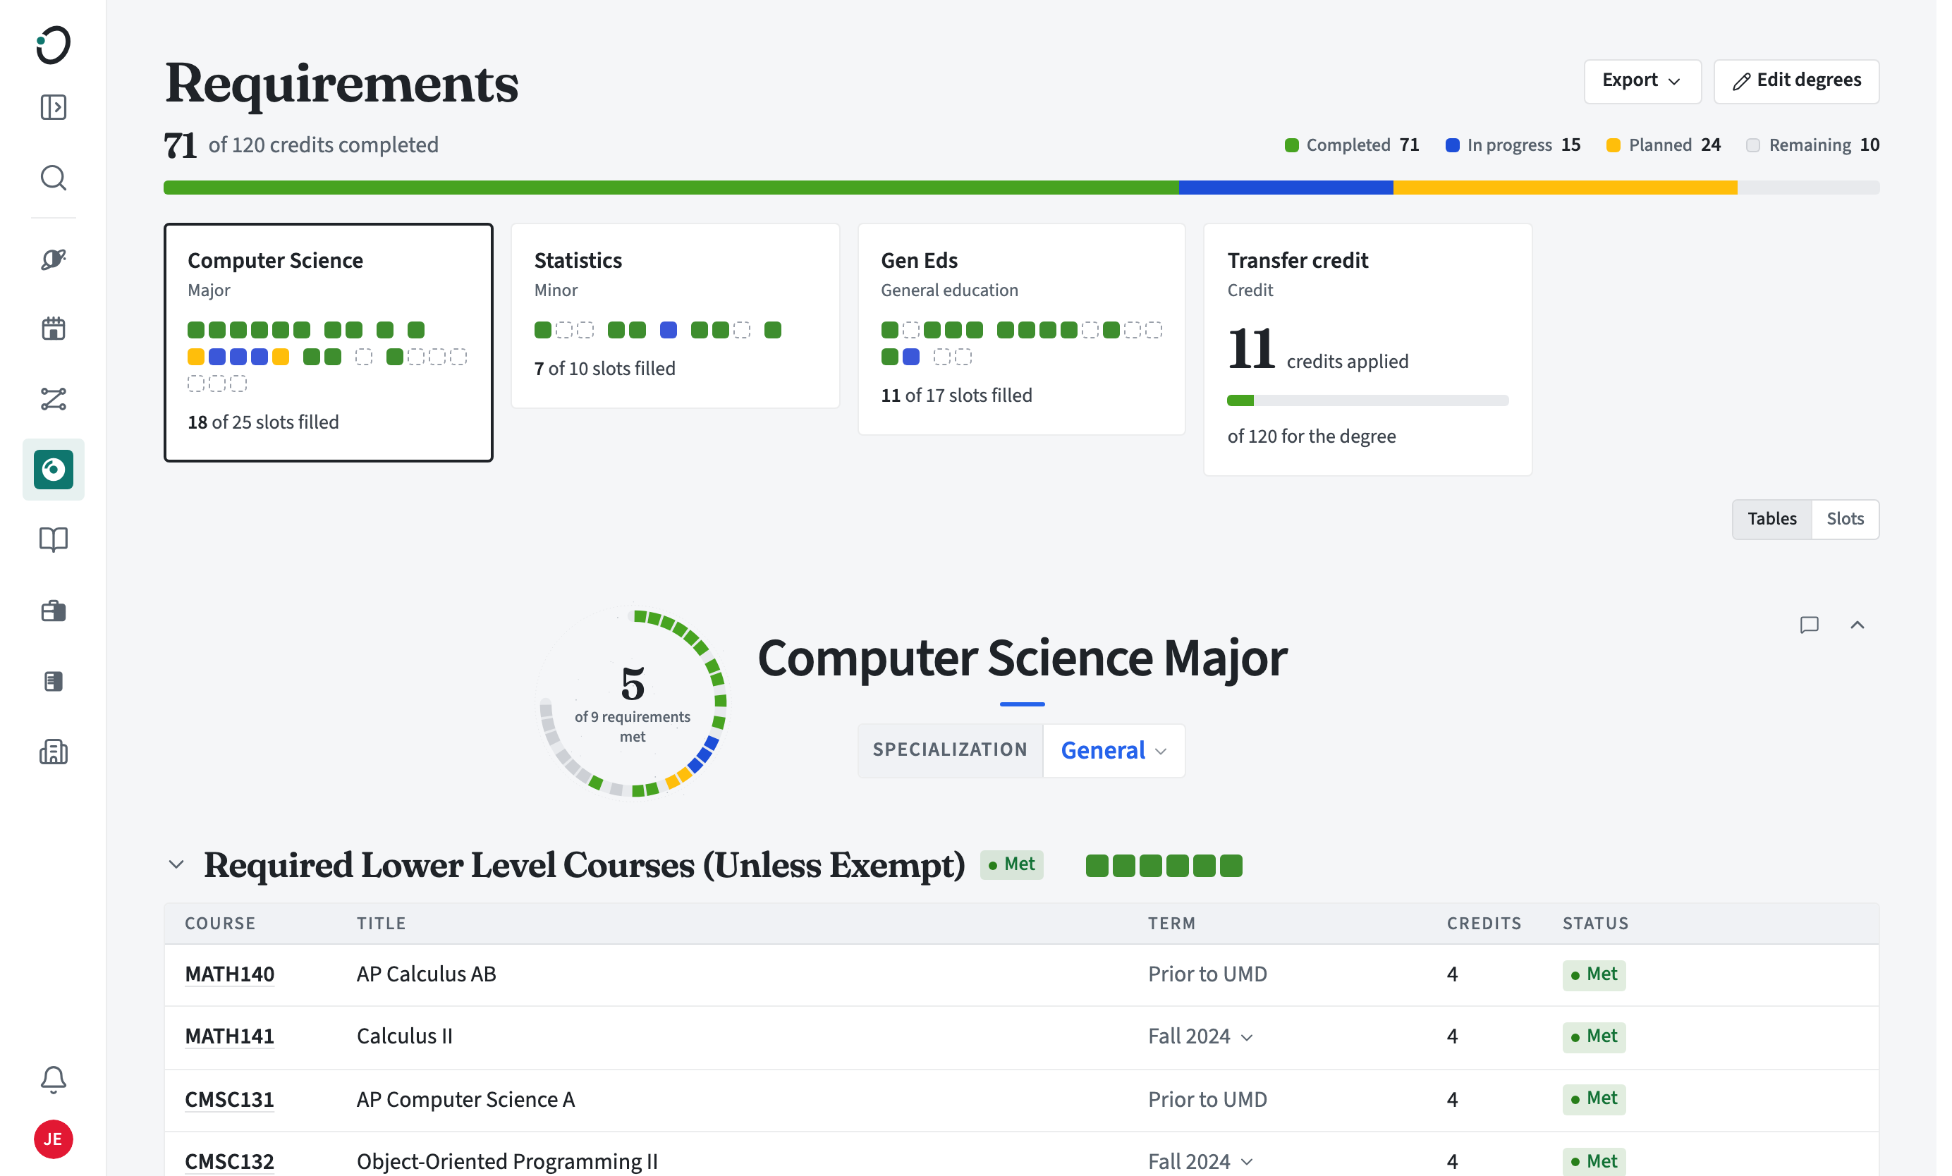The image size is (1952, 1176).
Task: Click the Calculus II title
Action: click(x=405, y=1036)
